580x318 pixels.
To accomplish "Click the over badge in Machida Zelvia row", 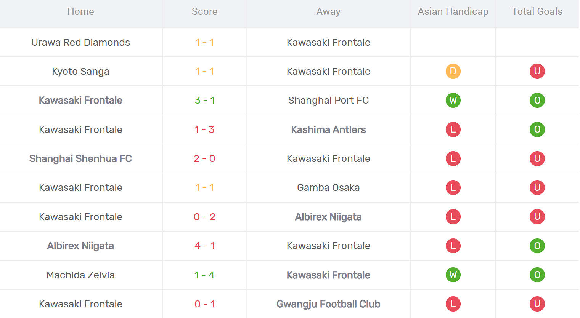I will pyautogui.click(x=537, y=275).
